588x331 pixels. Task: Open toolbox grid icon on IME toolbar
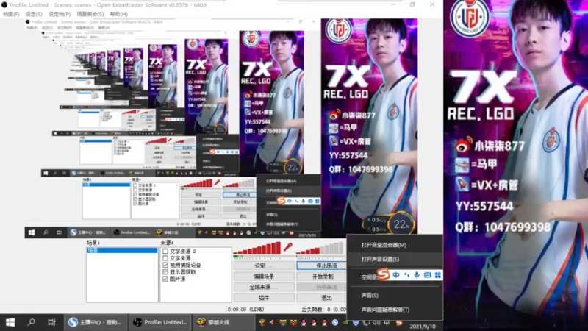(437, 275)
